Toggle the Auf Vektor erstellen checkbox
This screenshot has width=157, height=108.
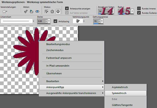(67, 13)
